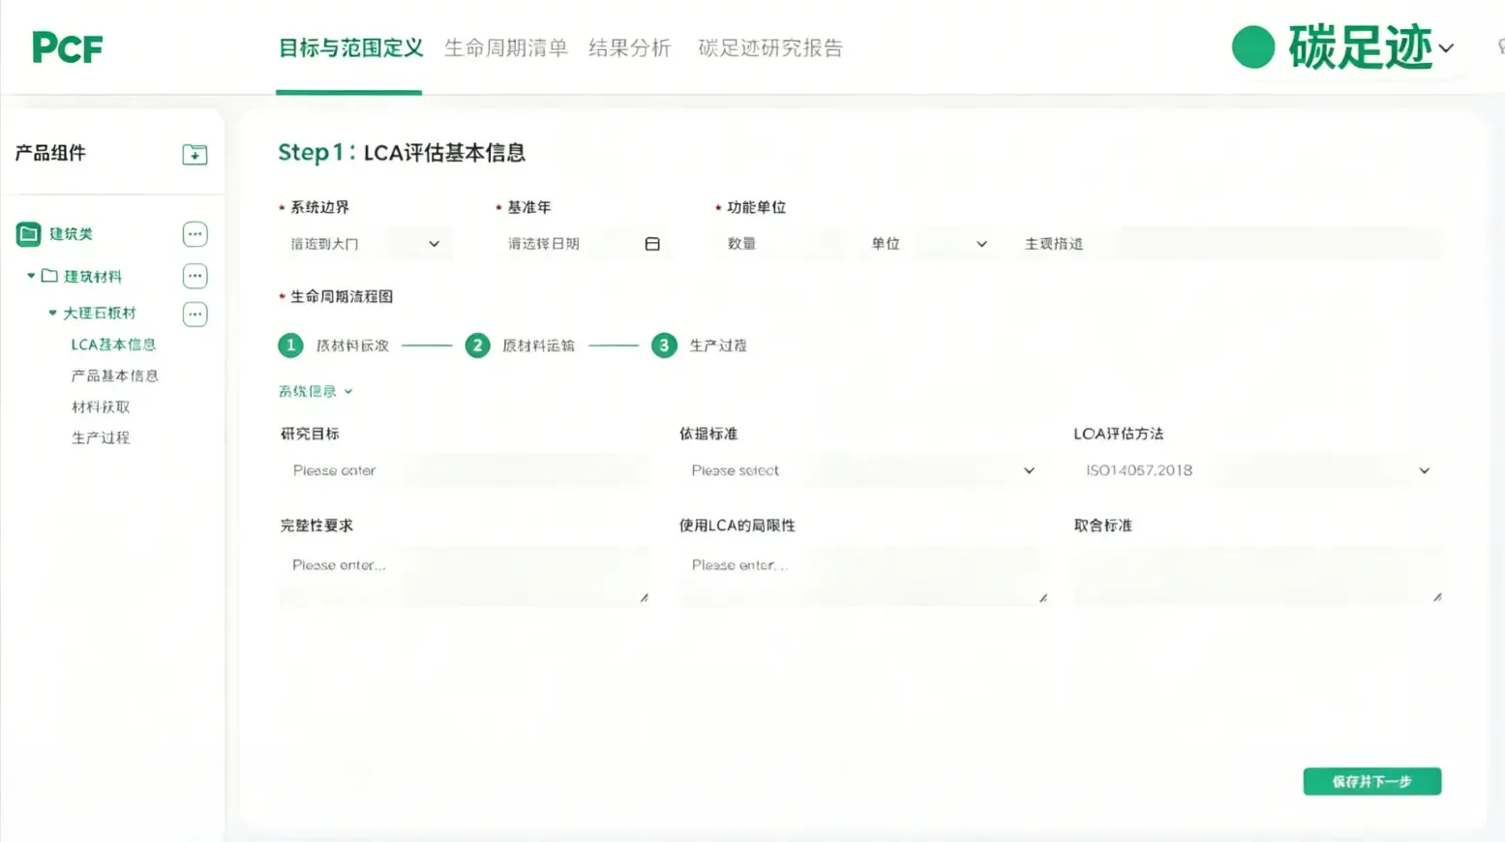
Task: Select step 1 原材料获取 circle
Action: pyautogui.click(x=289, y=345)
